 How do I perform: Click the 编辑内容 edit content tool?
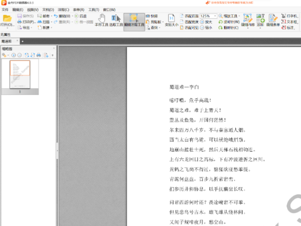pyautogui.click(x=248, y=20)
